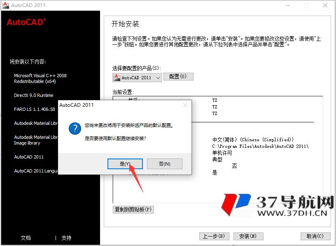Open product settings with the 配置(O) button
This screenshot has width=336, height=246.
point(178,77)
